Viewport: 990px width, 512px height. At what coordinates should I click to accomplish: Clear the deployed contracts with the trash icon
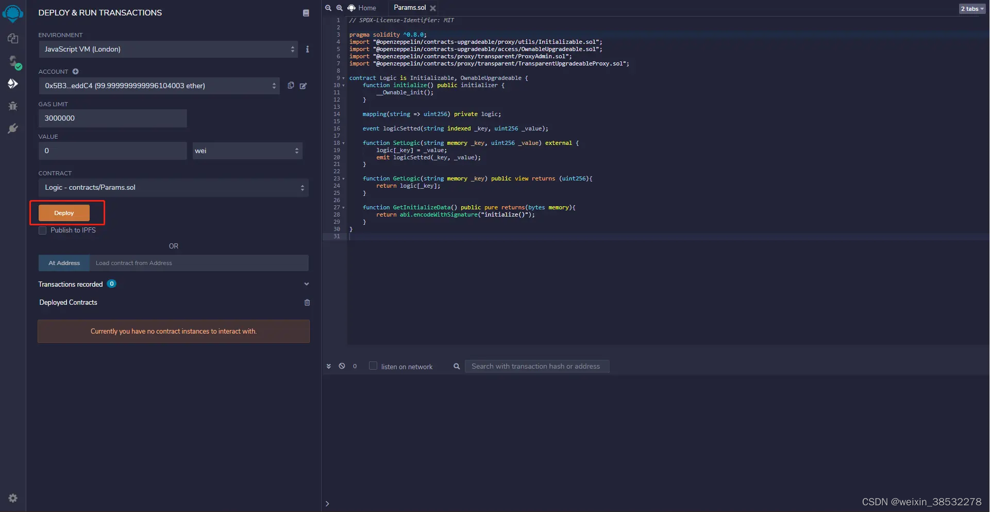click(x=307, y=303)
